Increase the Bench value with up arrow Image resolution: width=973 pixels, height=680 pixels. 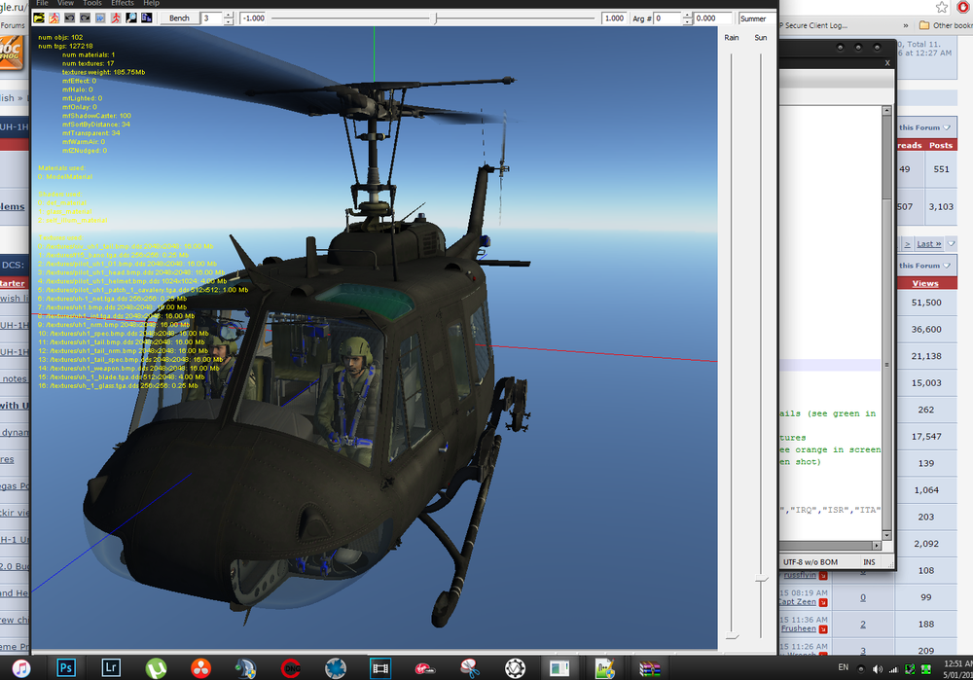click(229, 15)
